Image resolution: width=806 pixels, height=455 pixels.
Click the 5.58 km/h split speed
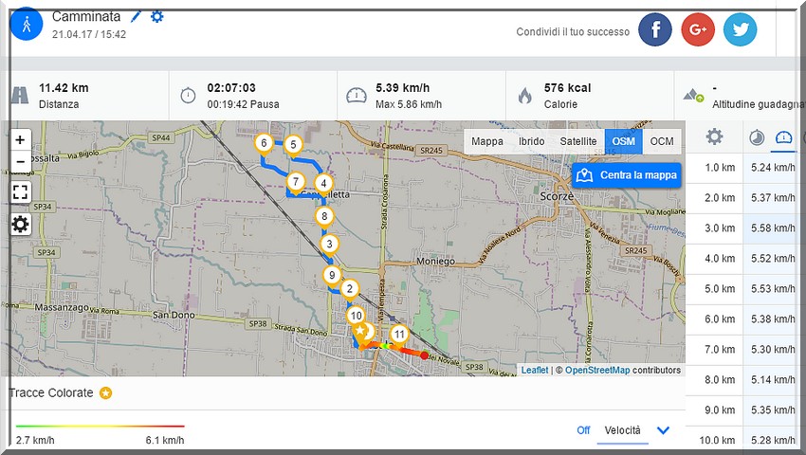click(x=773, y=228)
